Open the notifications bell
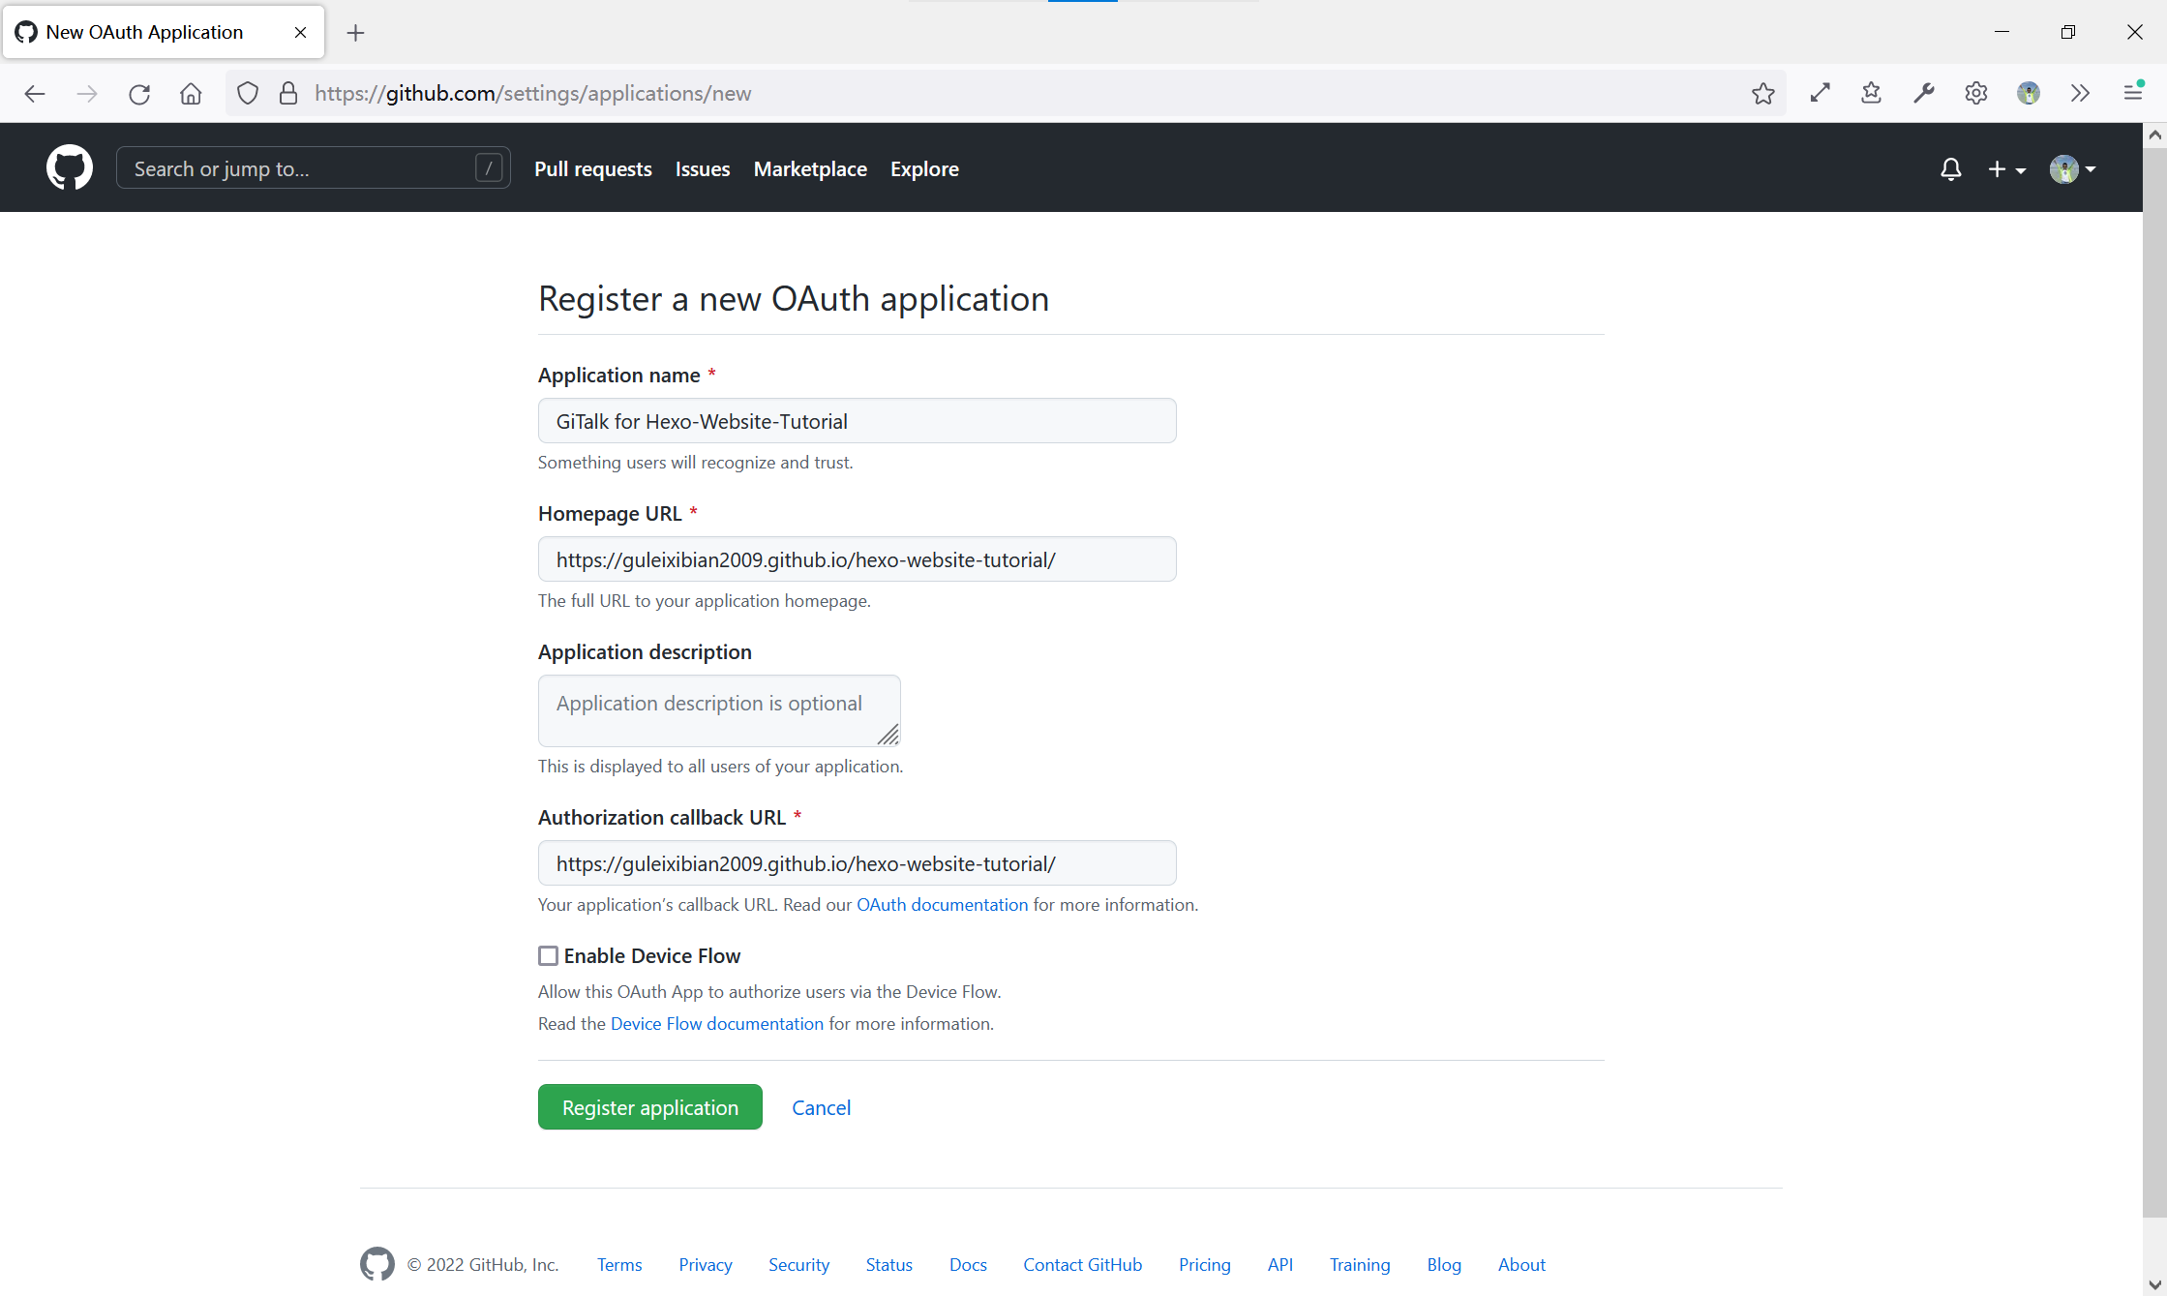The image size is (2167, 1296). 1950,169
